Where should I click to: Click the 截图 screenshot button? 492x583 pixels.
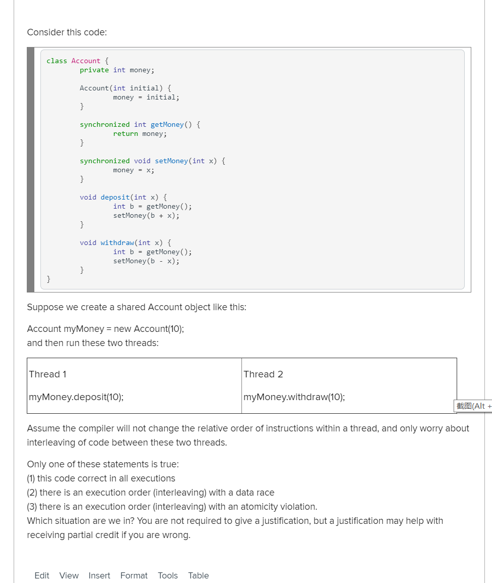point(473,406)
